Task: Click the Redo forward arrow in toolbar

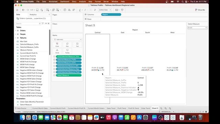Action: (27, 10)
